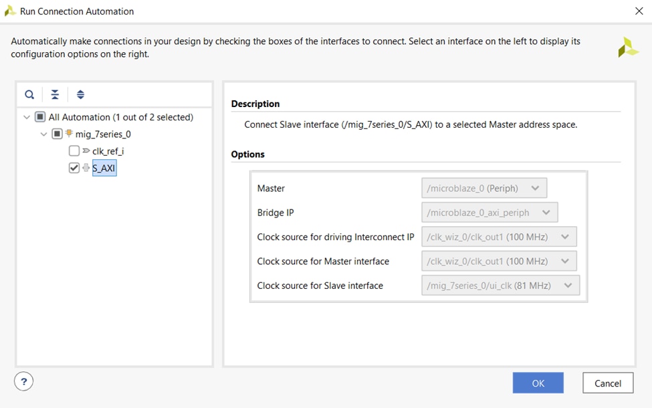Select the mig_7series_0 tree item label
652x408 pixels.
[103, 134]
